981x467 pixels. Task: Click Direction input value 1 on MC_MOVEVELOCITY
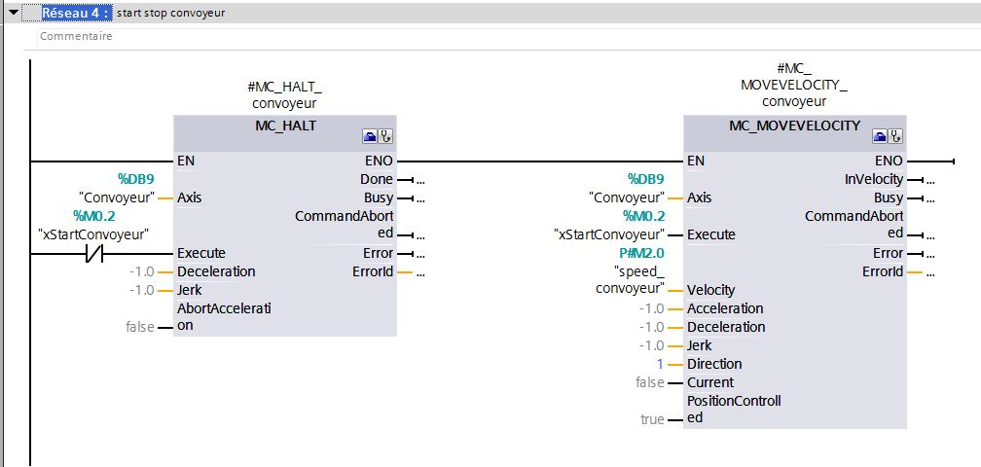pos(661,364)
